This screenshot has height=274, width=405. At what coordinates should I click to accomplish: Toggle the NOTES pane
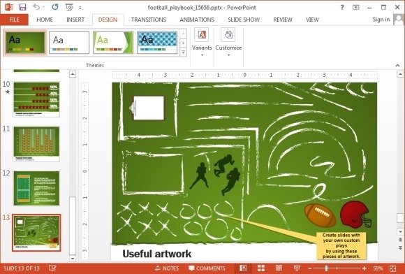coord(167,268)
